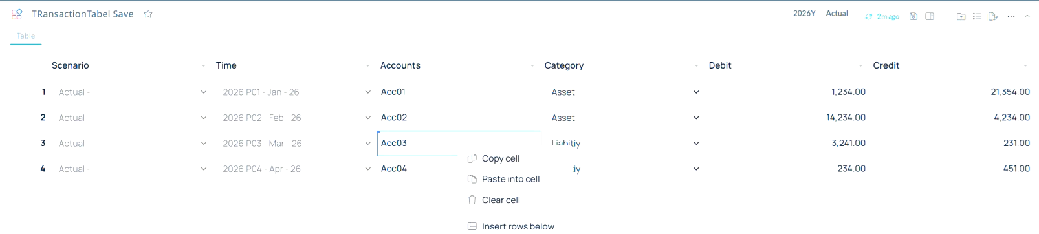Open the Accounts column header filter arrow
Screen dimensions: 1039x234
[532, 66]
